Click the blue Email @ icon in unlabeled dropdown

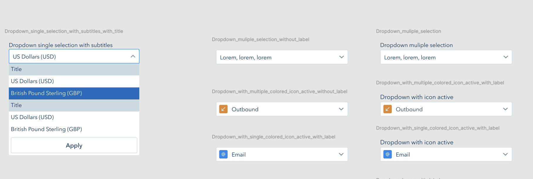point(223,154)
